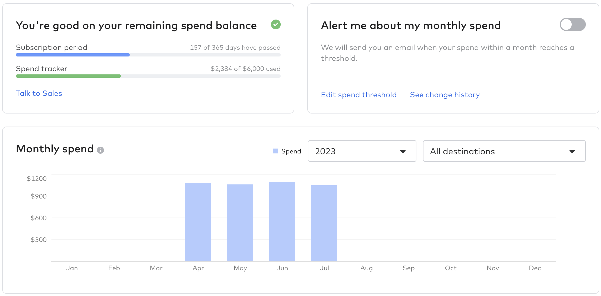The height and width of the screenshot is (296, 601).
Task: Expand the All destinations dropdown
Action: coord(504,151)
